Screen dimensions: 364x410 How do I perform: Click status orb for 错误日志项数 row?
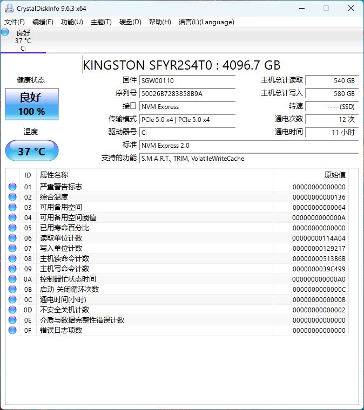click(12, 330)
